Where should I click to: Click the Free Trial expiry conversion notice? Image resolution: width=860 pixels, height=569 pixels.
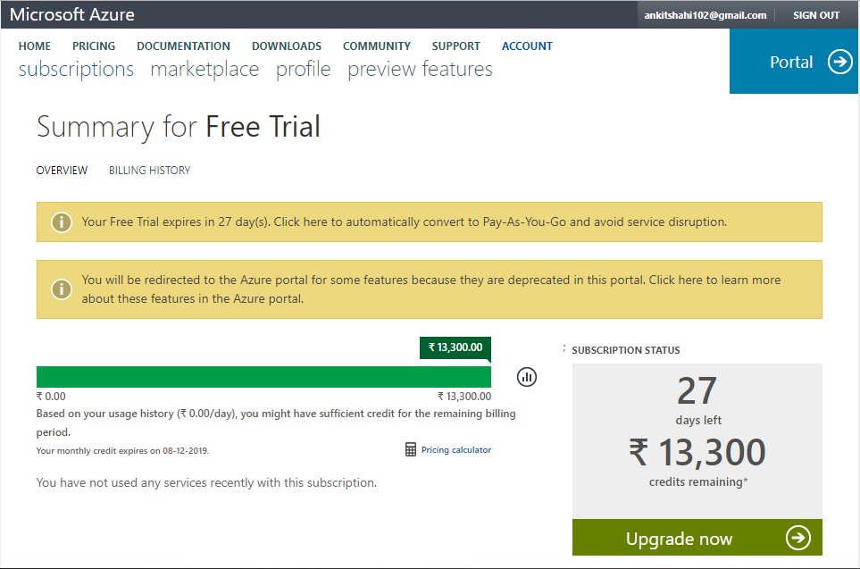pyautogui.click(x=430, y=222)
